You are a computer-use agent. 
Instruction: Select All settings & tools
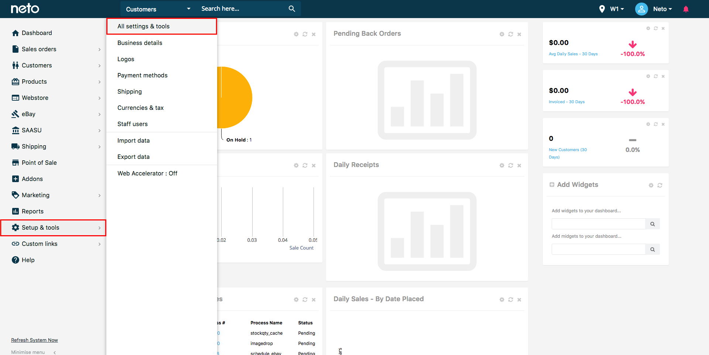pos(162,26)
